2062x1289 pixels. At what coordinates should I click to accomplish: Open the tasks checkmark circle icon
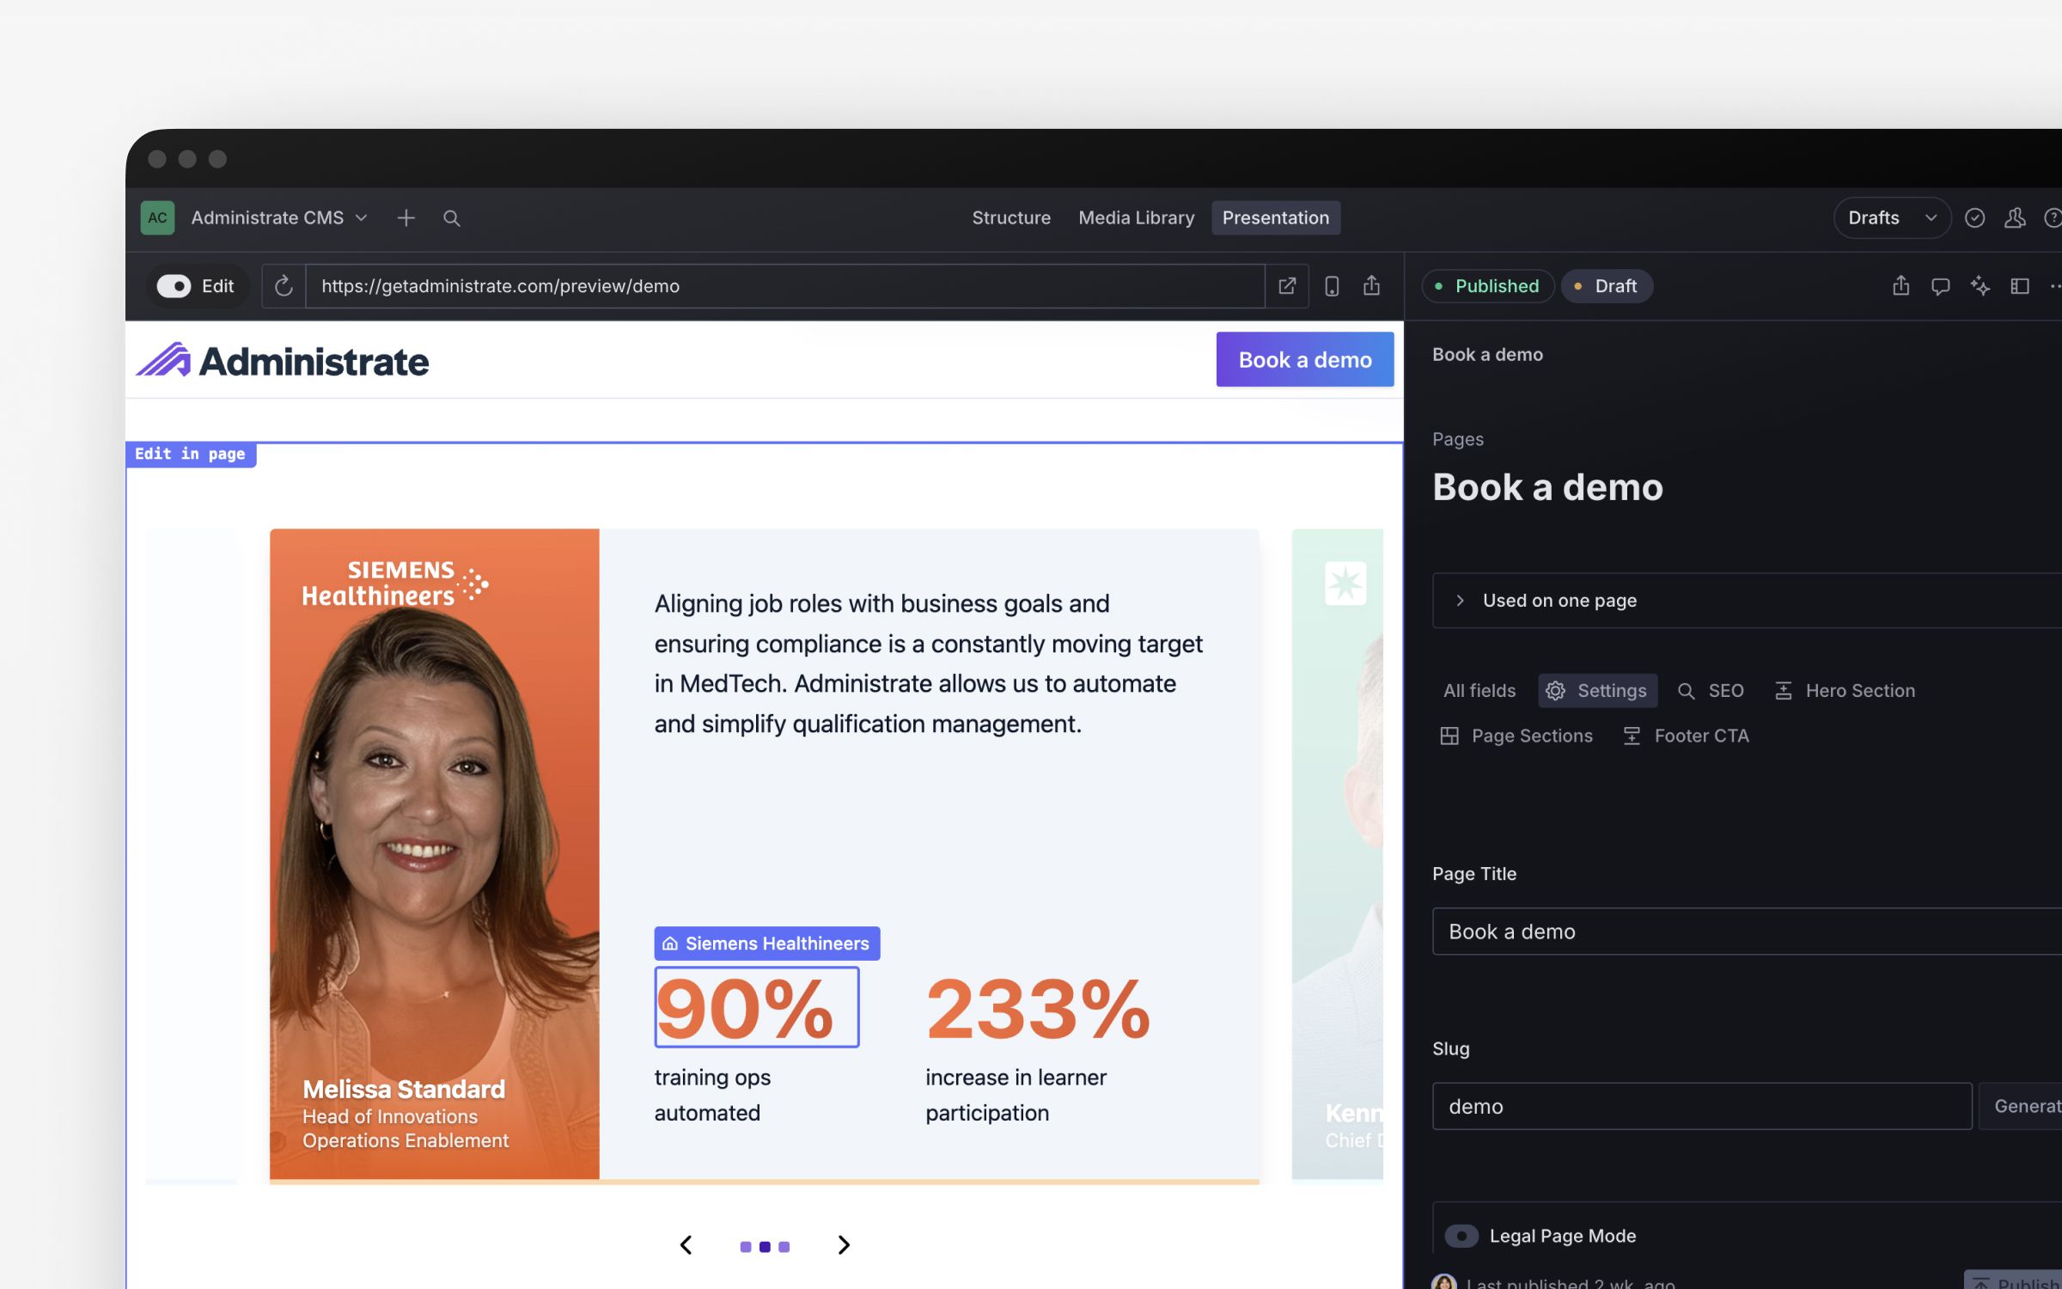pyautogui.click(x=1974, y=218)
